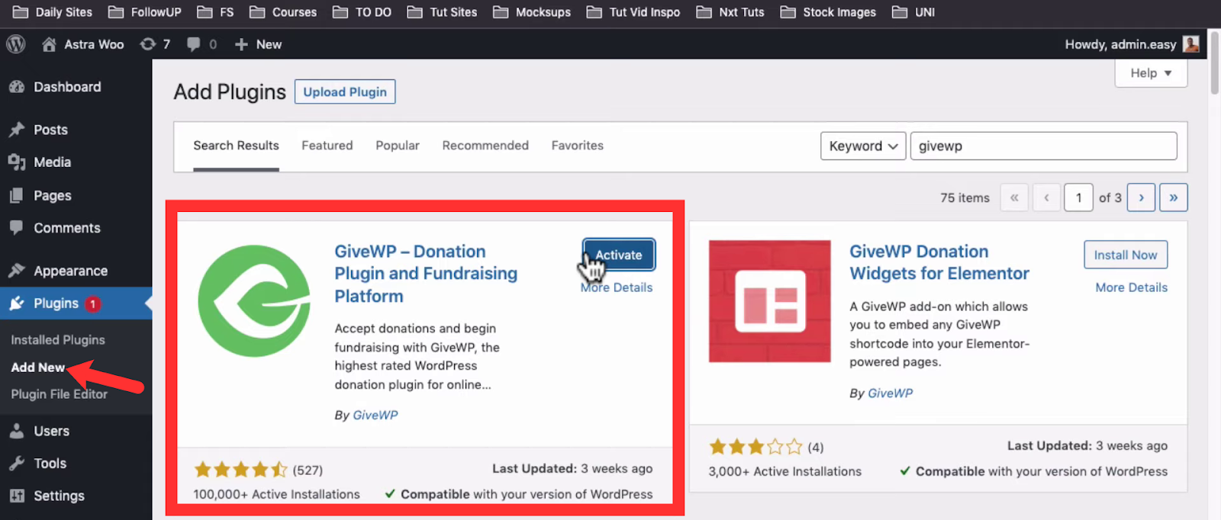
Task: Switch to the Featured tab
Action: (327, 146)
